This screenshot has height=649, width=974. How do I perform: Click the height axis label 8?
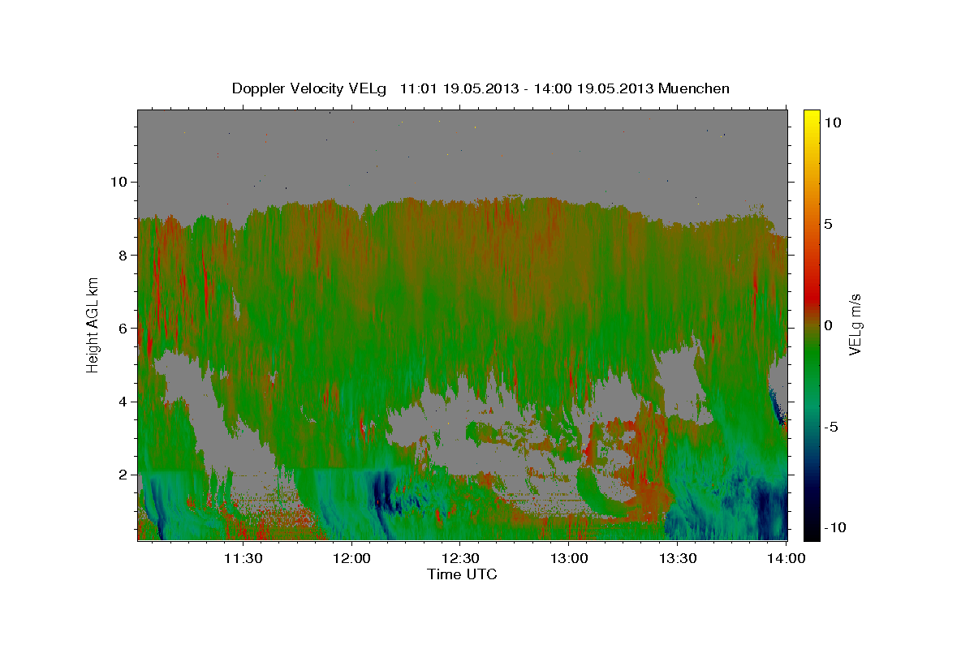125,255
